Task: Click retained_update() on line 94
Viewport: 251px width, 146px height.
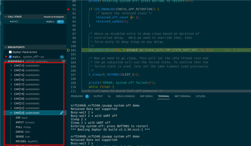Action: (112, 21)
